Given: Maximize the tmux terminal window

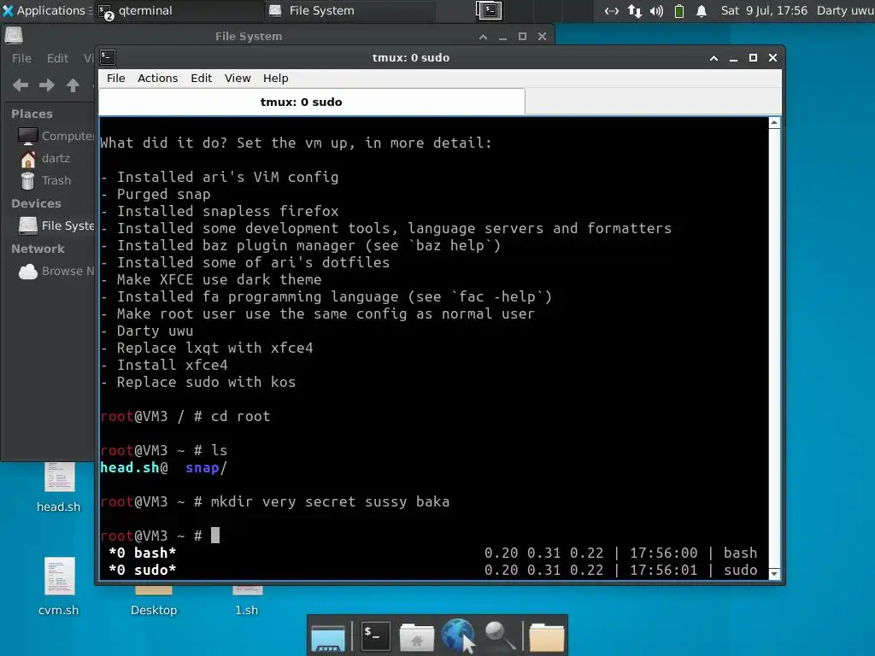Looking at the screenshot, I should click(753, 58).
